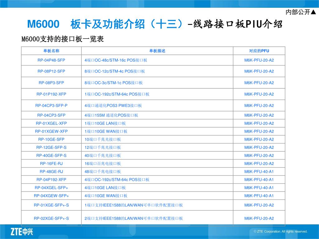319x239 pixels.
Task: Select the RP-02XGE-SFP+-S cell
Action: [51, 218]
